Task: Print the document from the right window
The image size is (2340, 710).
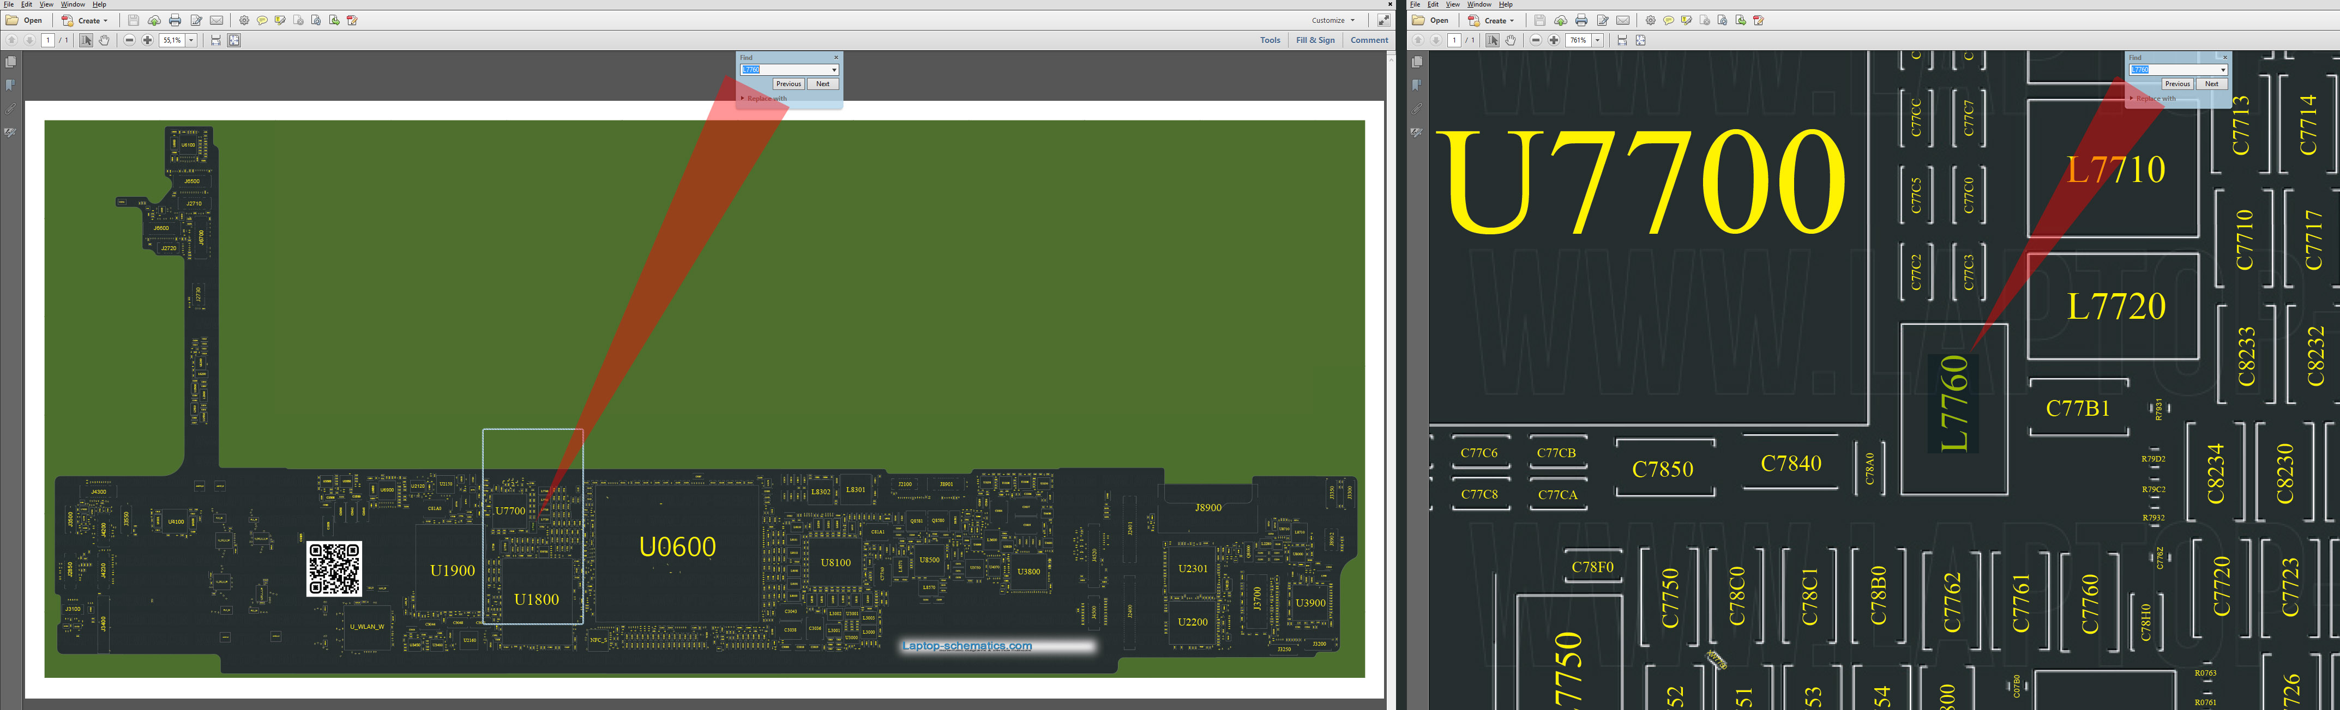Action: click(1580, 20)
